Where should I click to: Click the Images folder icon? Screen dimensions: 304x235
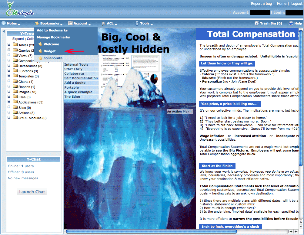pos(15,92)
